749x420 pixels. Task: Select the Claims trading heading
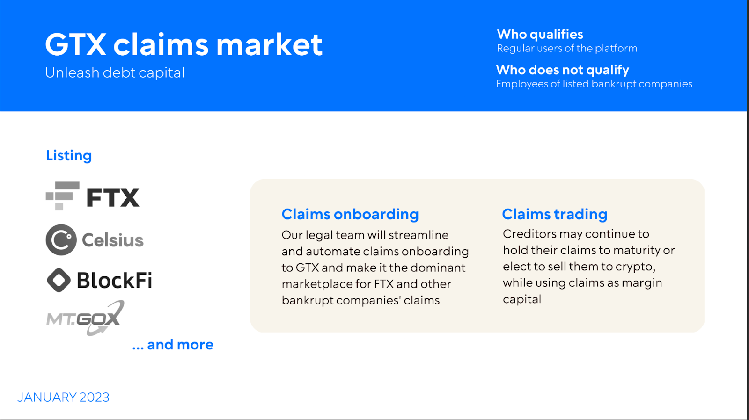555,214
